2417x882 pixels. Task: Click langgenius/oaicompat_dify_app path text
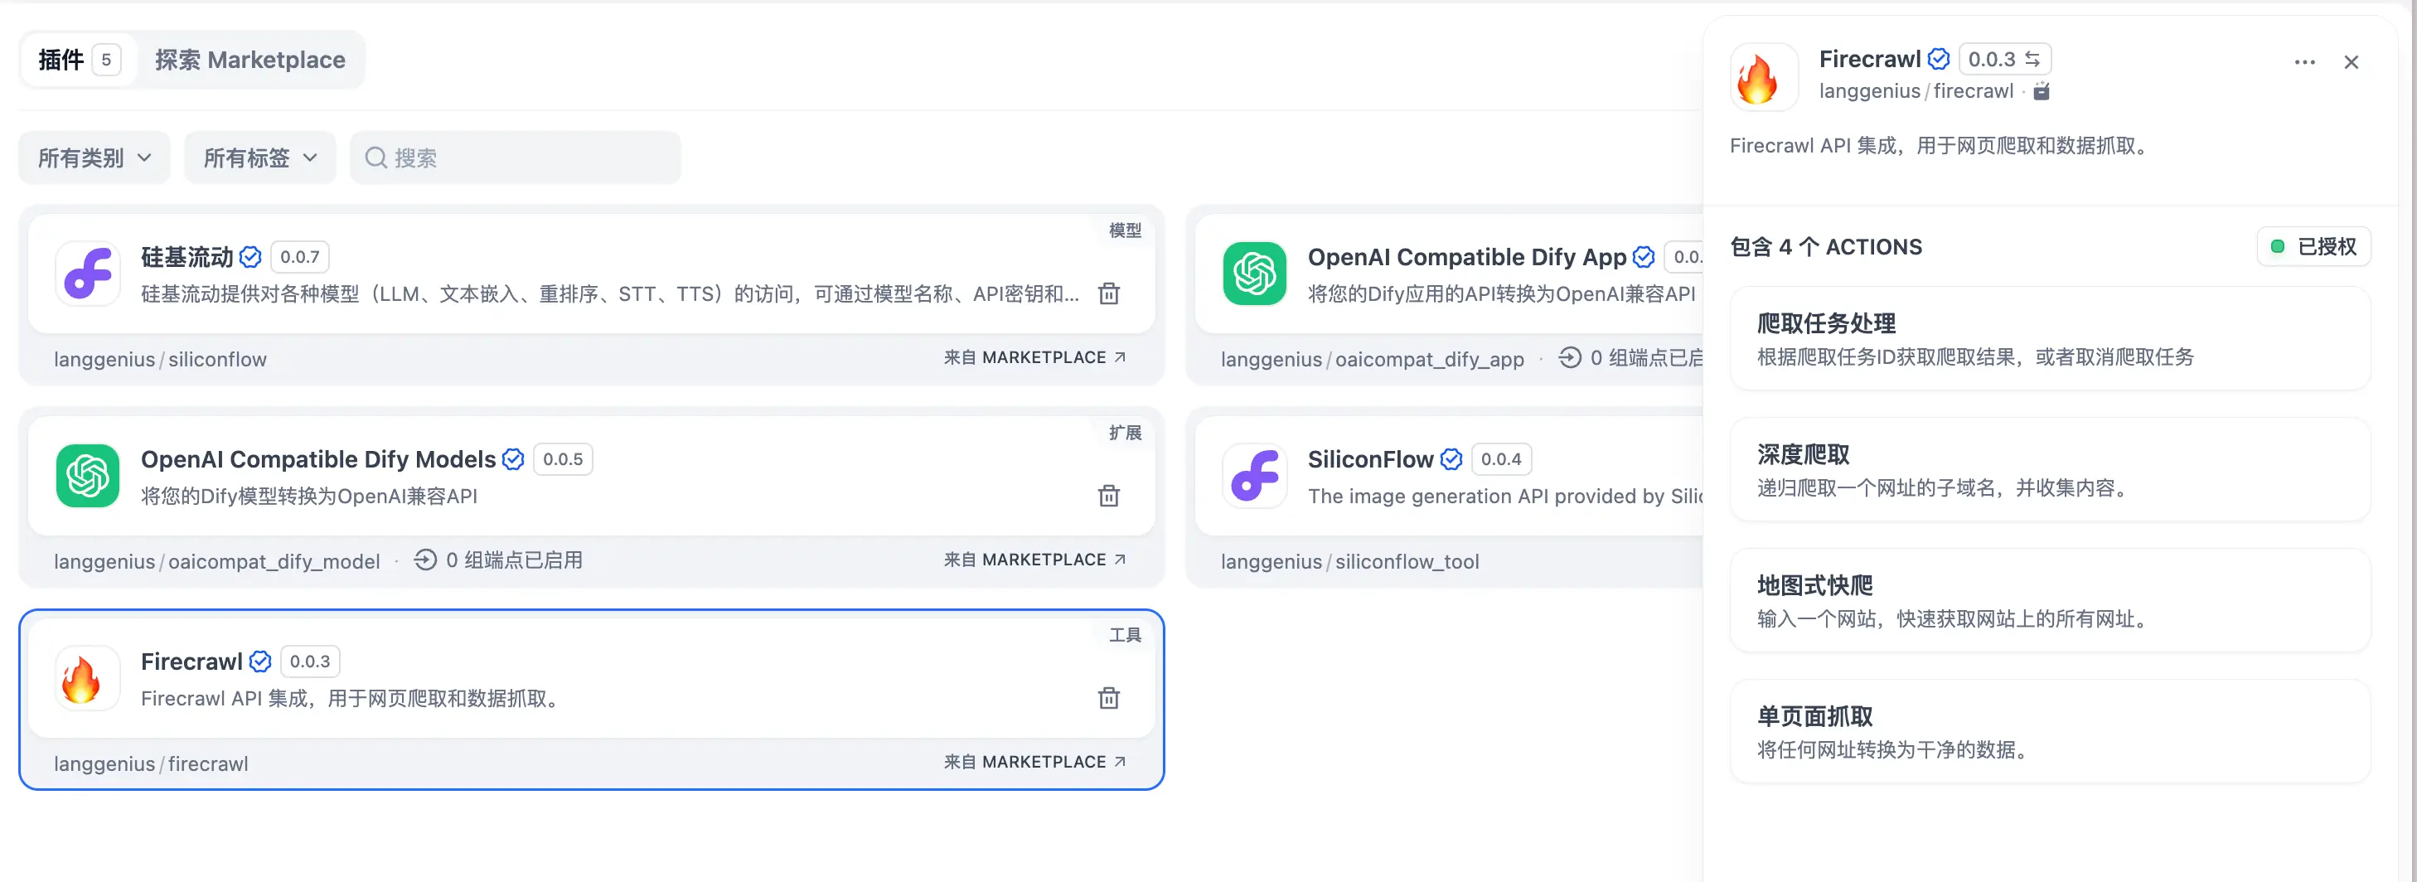click(1372, 360)
